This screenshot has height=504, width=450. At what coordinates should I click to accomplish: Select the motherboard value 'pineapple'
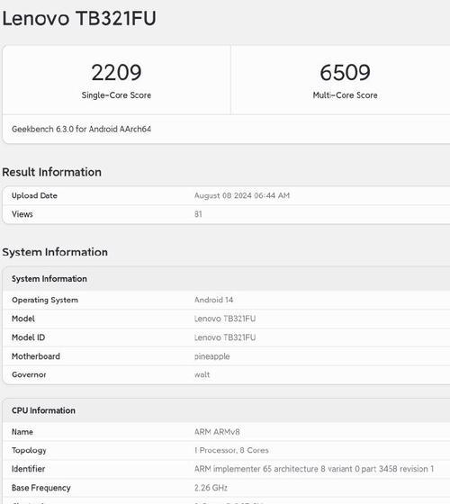(x=212, y=356)
